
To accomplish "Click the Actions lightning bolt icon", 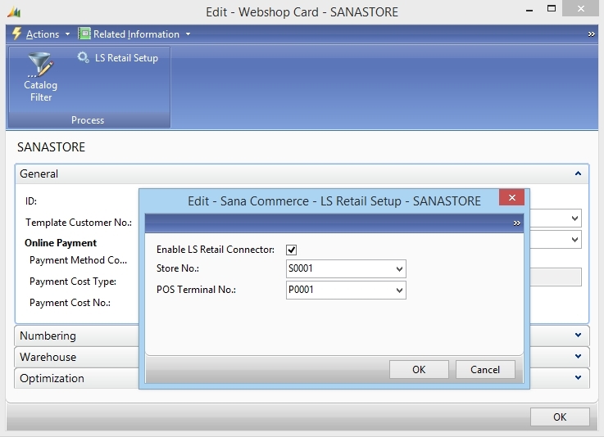I will [16, 34].
